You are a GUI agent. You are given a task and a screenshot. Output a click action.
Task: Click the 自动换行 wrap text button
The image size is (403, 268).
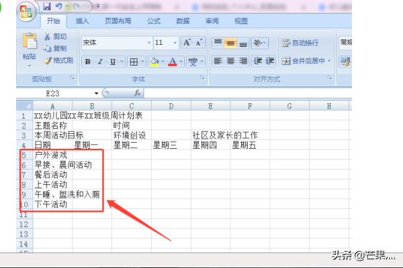[x=300, y=42]
